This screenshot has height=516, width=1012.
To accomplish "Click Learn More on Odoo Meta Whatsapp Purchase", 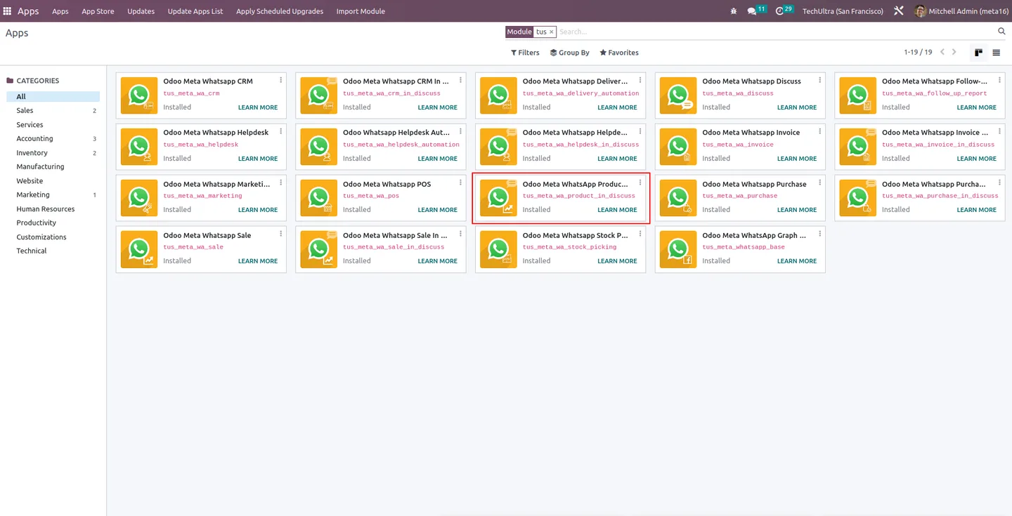I will 797,210.
